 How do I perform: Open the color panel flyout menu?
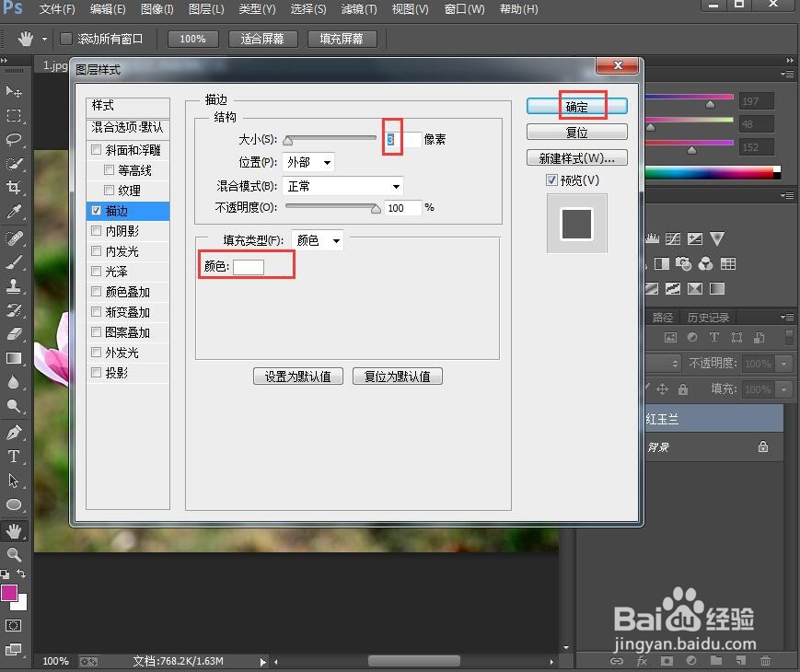pos(787,75)
